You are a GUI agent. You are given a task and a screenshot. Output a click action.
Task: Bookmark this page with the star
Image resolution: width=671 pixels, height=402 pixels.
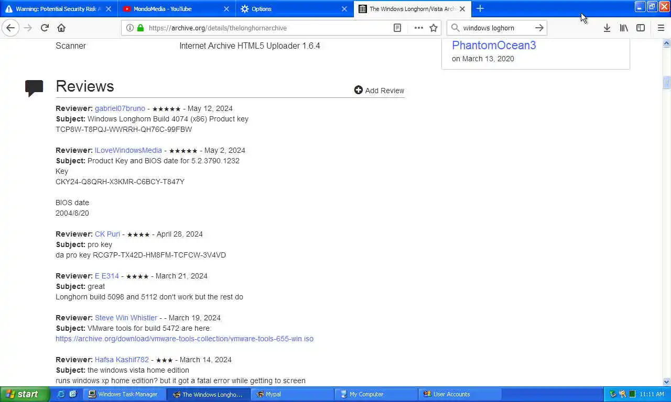(x=434, y=28)
